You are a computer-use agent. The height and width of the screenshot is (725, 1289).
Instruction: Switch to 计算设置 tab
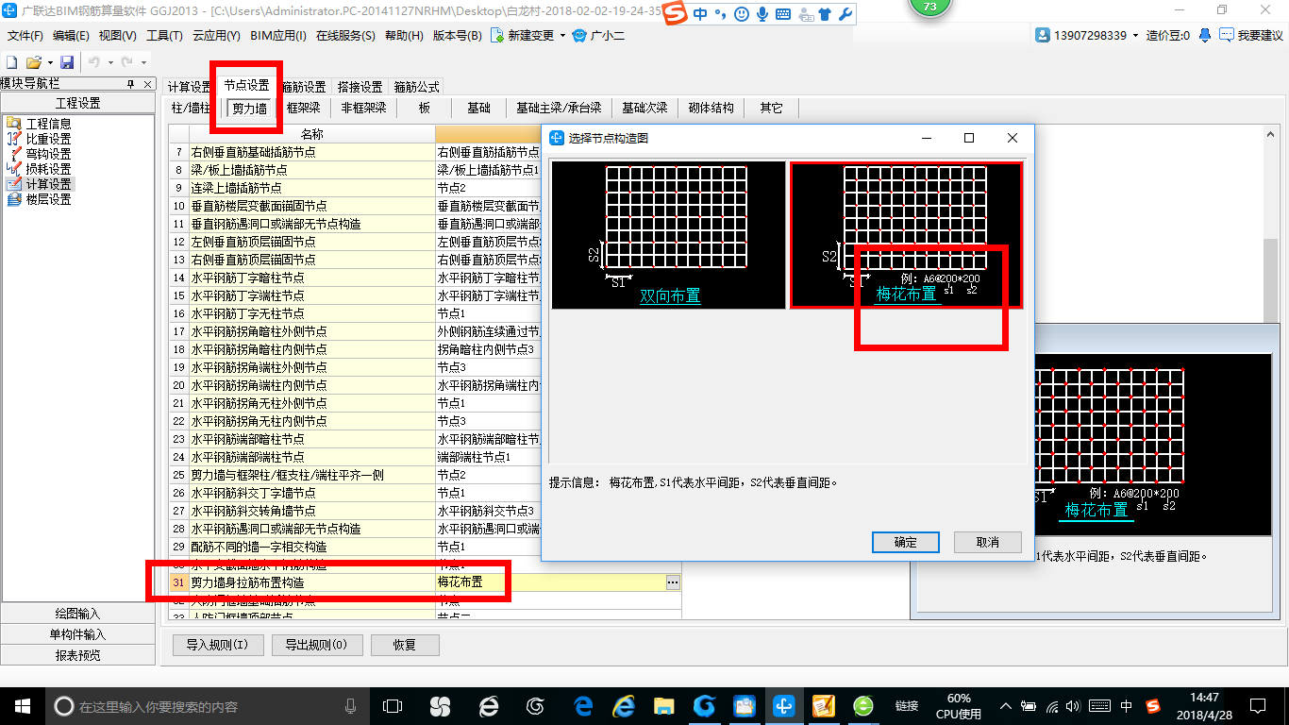(190, 86)
